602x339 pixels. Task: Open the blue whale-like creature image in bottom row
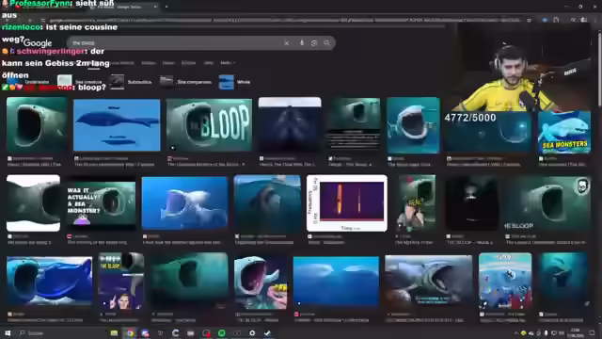coord(50,281)
